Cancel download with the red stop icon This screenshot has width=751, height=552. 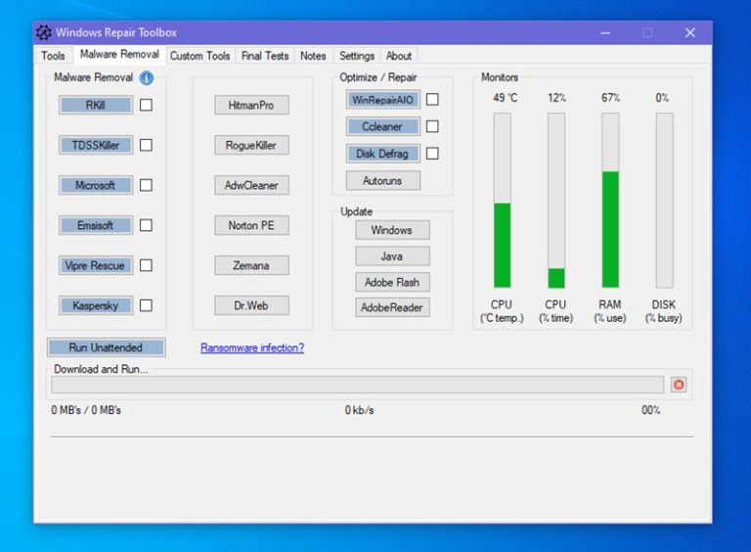tap(679, 385)
